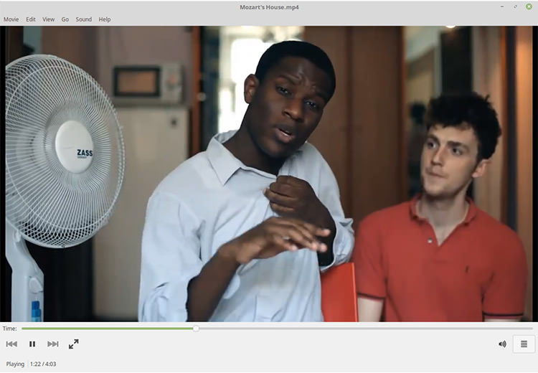The height and width of the screenshot is (373, 538).
Task: Click the 1:22 / 4:03 elapsed time readout
Action: (x=43, y=364)
